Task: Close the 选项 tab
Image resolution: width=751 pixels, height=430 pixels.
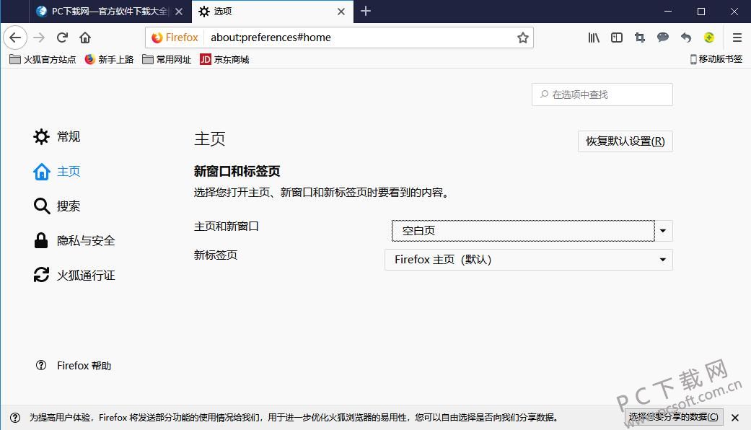Action: pyautogui.click(x=341, y=12)
